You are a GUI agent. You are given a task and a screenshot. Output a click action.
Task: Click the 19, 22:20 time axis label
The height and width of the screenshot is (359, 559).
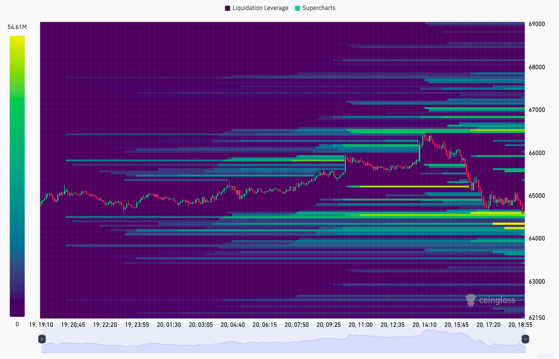point(105,325)
